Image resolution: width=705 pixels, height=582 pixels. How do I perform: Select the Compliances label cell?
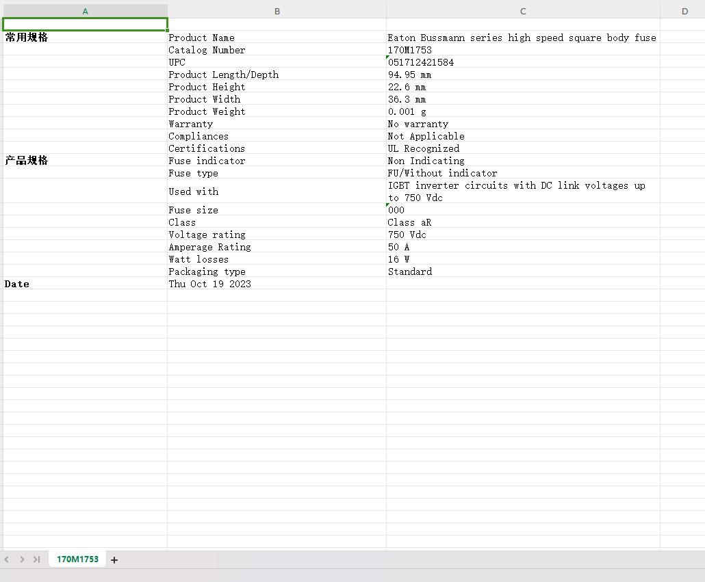coord(277,135)
